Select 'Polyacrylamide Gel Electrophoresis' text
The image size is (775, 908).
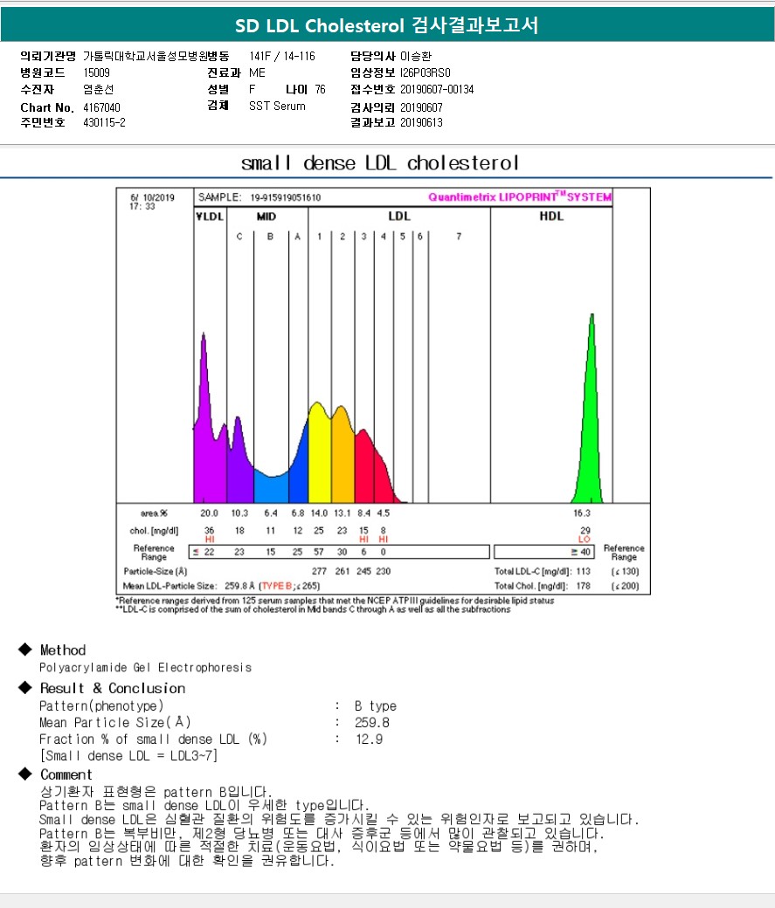[146, 668]
